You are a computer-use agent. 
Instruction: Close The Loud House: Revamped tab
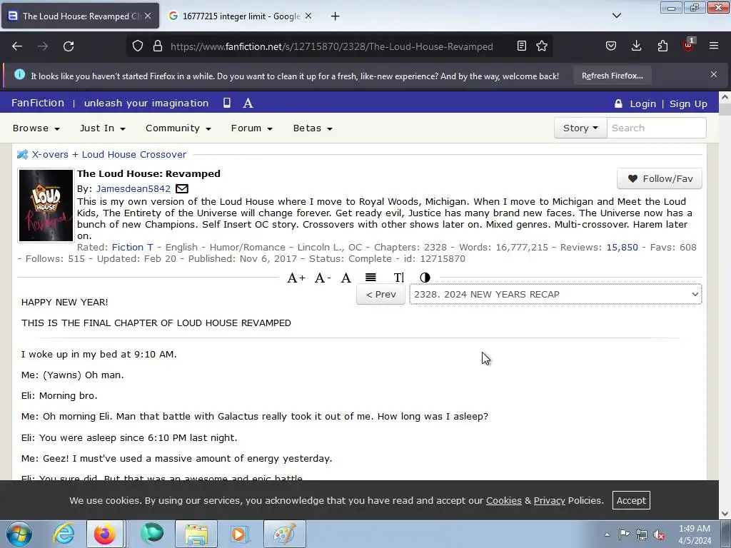[148, 16]
